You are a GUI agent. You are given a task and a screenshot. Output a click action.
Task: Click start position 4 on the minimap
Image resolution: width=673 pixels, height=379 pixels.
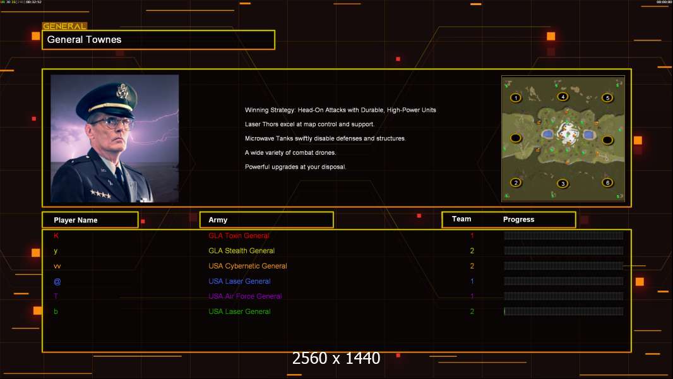(563, 97)
